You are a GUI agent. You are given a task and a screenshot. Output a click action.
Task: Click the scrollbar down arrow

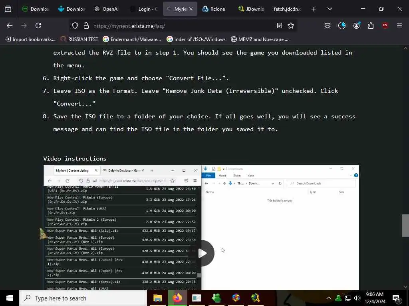[x=405, y=287]
